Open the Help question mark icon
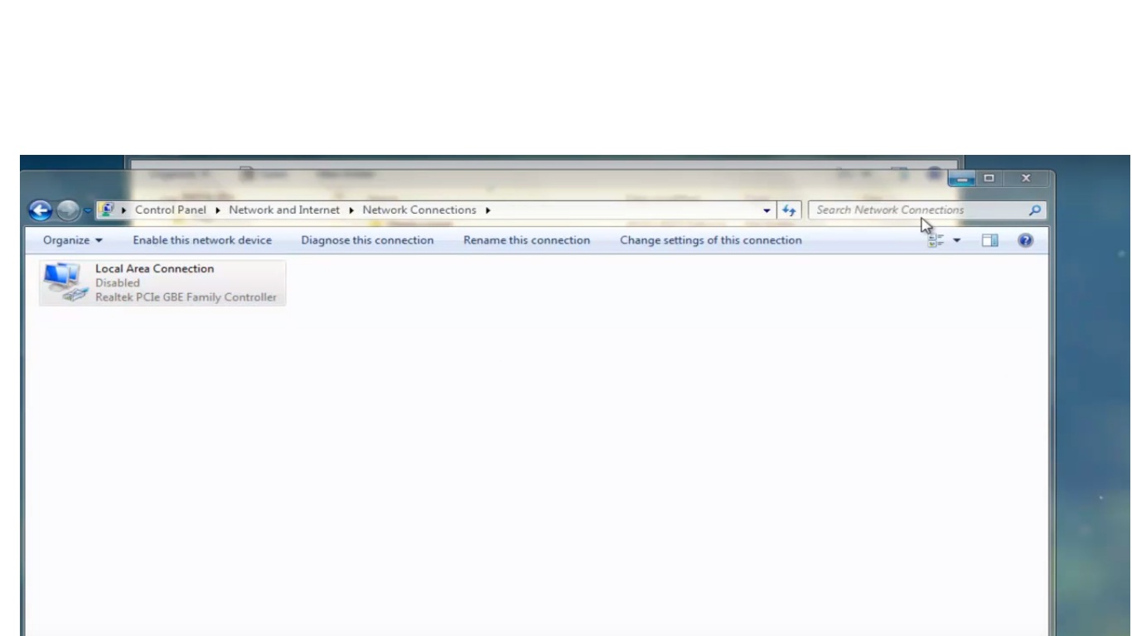Screen dimensions: 1132x636 click(x=1025, y=240)
